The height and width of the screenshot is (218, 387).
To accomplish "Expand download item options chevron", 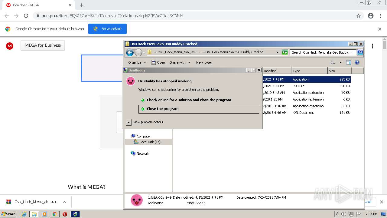I will [64, 202].
